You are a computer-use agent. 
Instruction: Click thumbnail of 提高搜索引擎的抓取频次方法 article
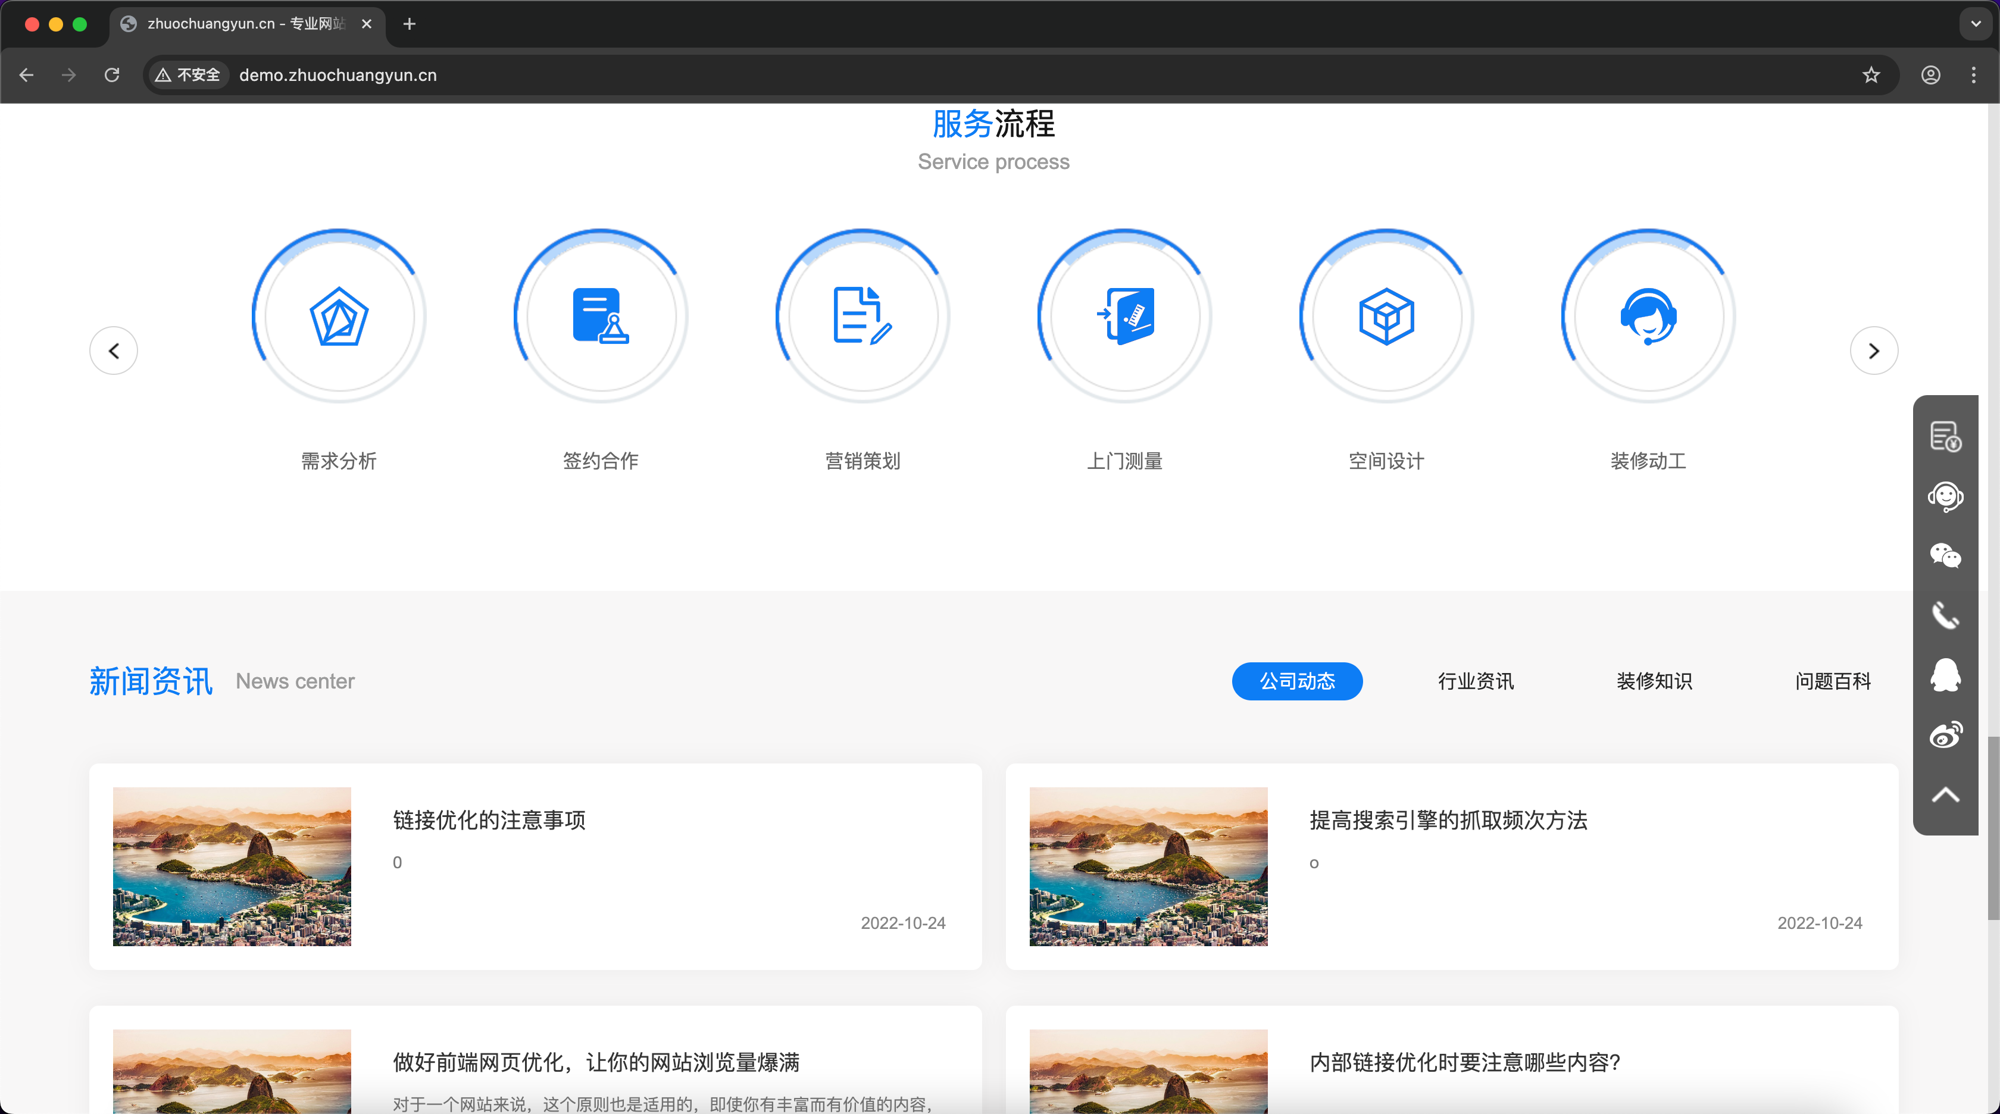pos(1148,866)
